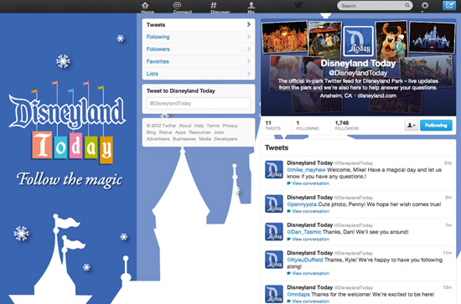Open the Jobs footer link
The image size is (461, 304).
click(219, 132)
